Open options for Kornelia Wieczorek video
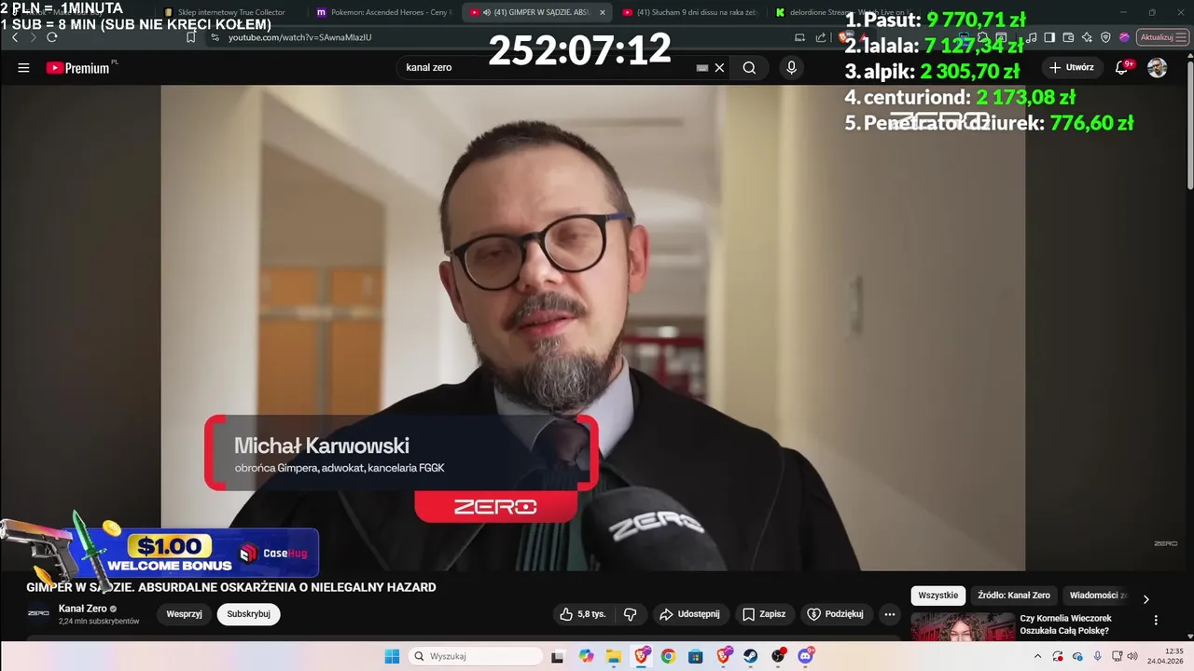1194x671 pixels. (1156, 620)
